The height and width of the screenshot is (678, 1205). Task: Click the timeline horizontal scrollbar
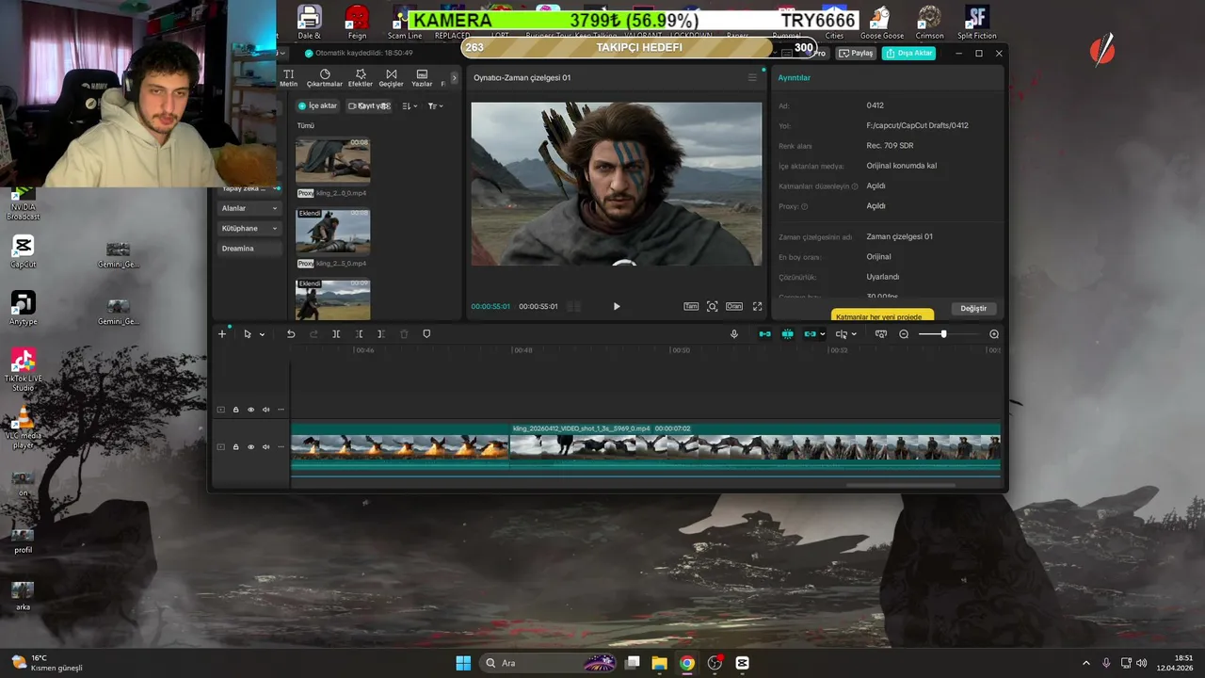pos(901,486)
